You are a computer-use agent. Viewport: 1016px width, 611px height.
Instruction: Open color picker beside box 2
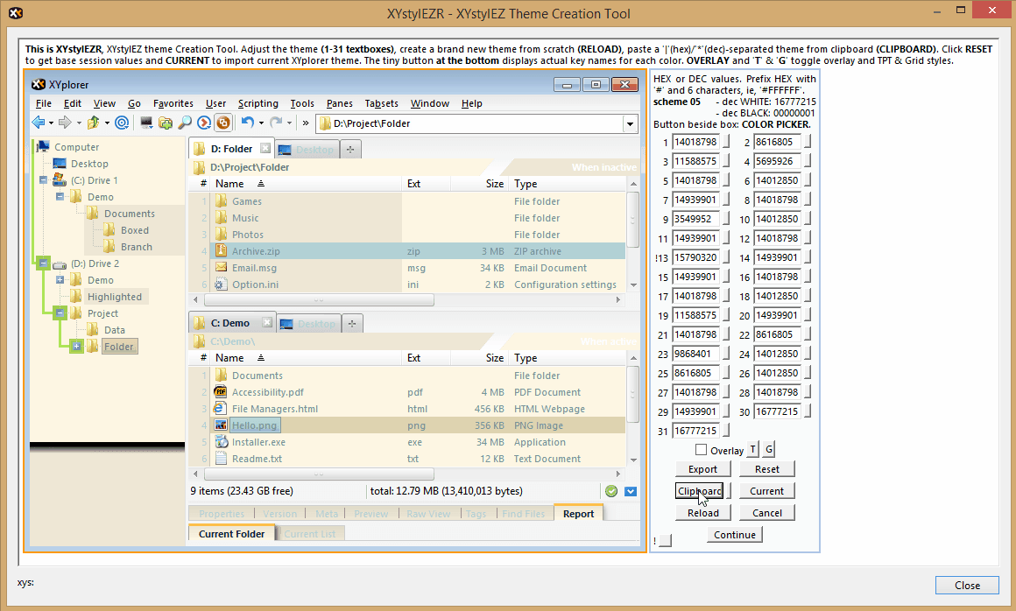[807, 142]
